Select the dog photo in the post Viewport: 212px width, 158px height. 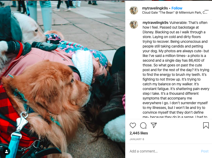tap(62, 79)
